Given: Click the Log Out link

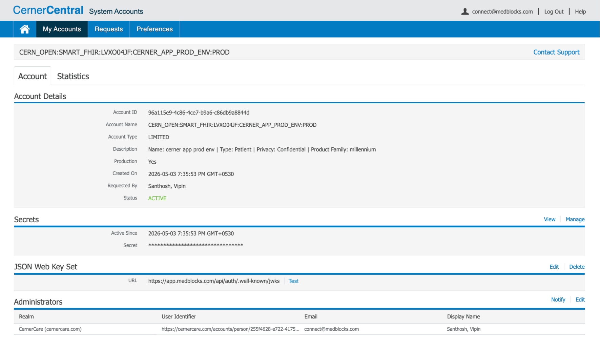Looking at the screenshot, I should coord(554,12).
